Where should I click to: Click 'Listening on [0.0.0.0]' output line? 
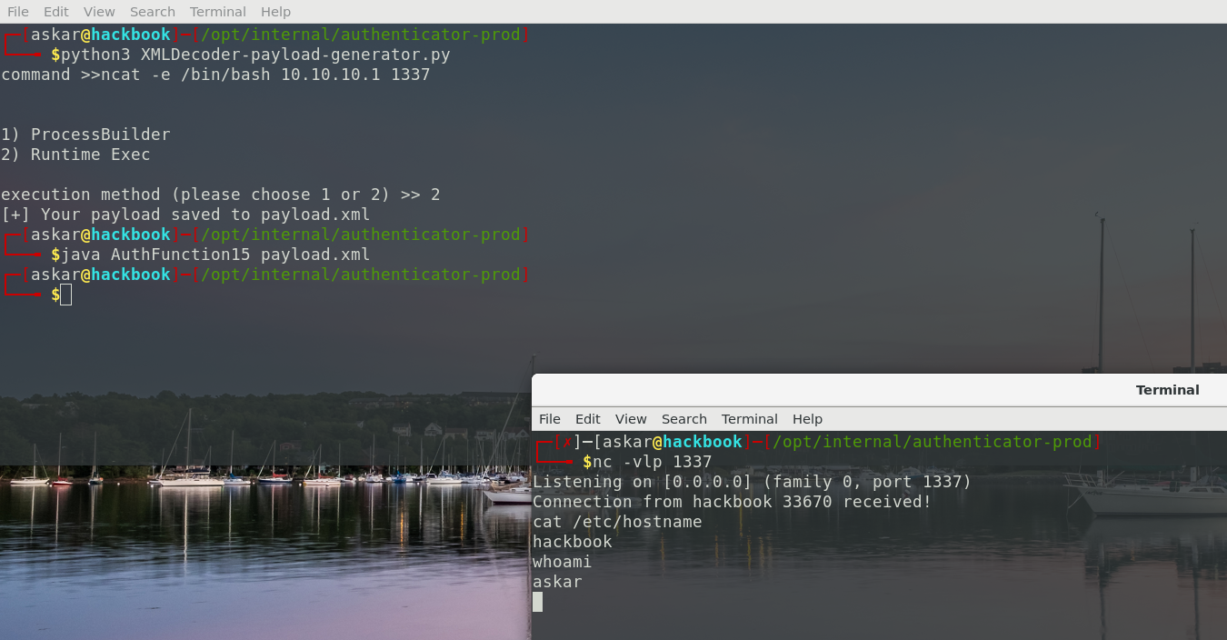(x=752, y=482)
